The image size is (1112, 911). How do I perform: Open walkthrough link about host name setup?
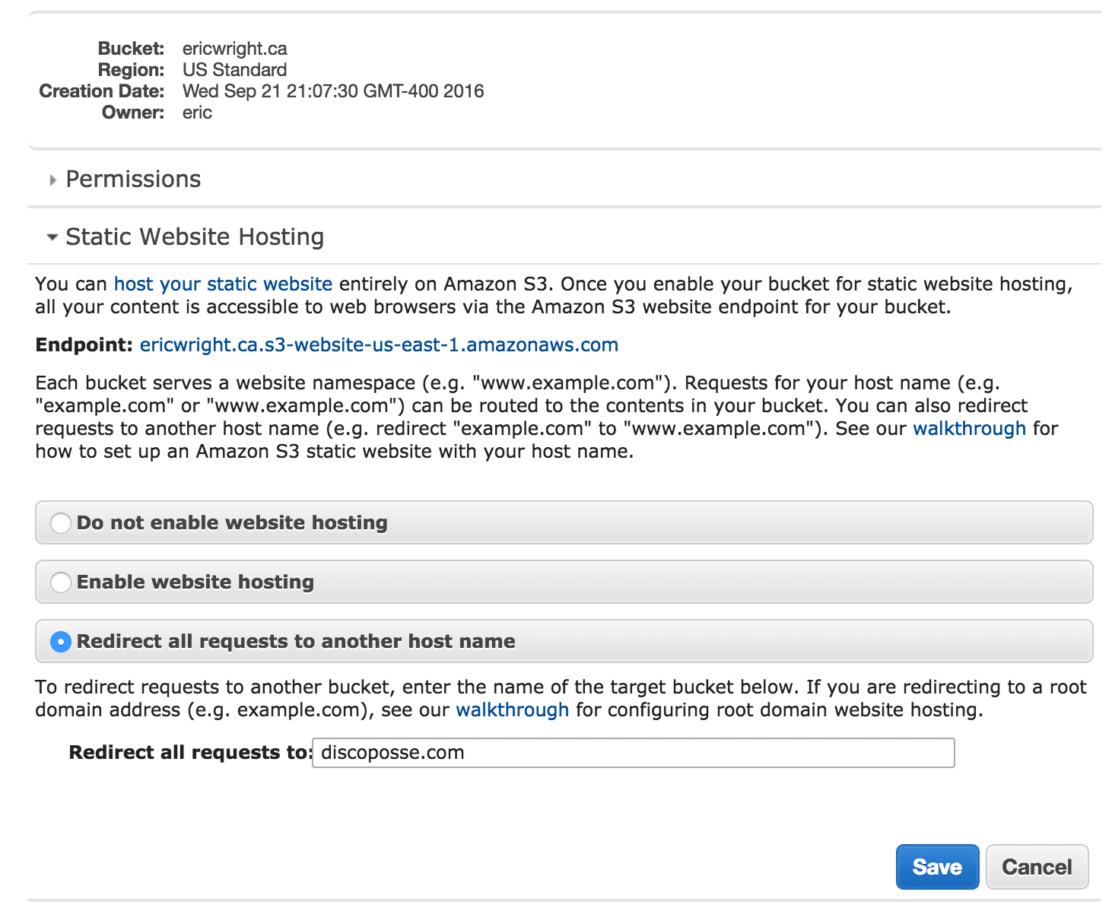click(969, 429)
